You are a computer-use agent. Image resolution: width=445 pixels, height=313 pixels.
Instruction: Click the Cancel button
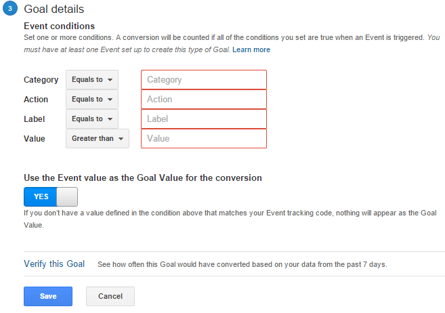110,296
